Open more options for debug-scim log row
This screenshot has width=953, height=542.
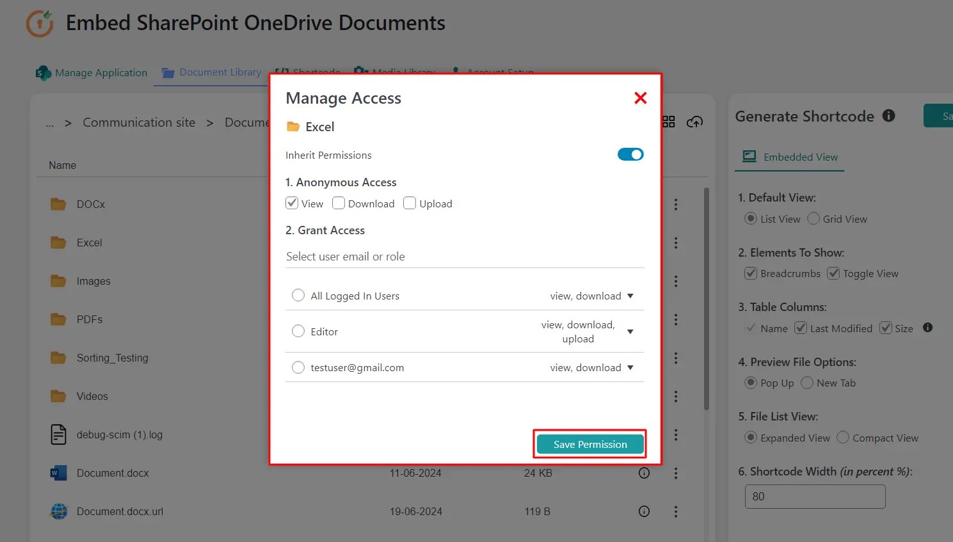point(676,434)
